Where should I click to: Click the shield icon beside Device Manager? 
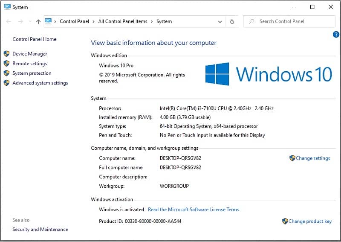coord(6,54)
